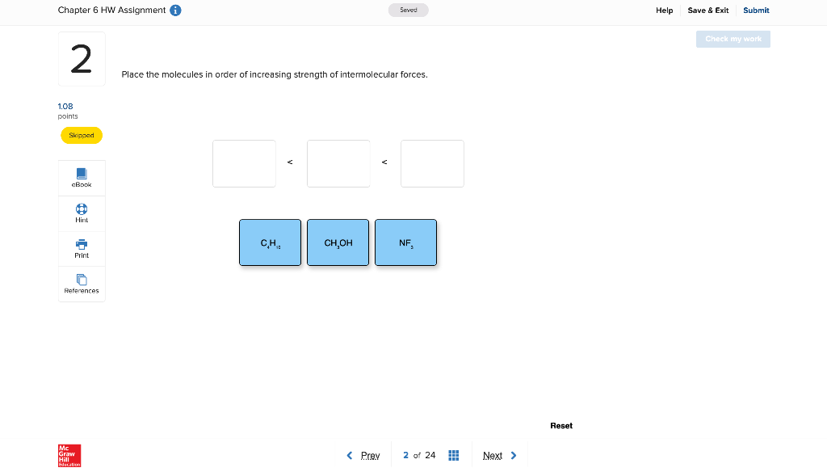Click the Check my work button
Viewport: 827px width, 472px height.
tap(733, 39)
